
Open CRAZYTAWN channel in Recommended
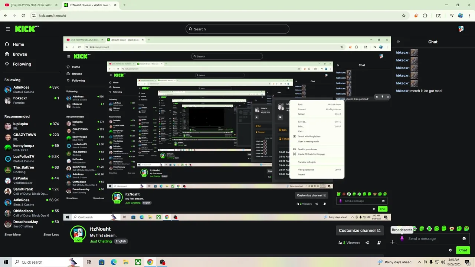pyautogui.click(x=32, y=137)
